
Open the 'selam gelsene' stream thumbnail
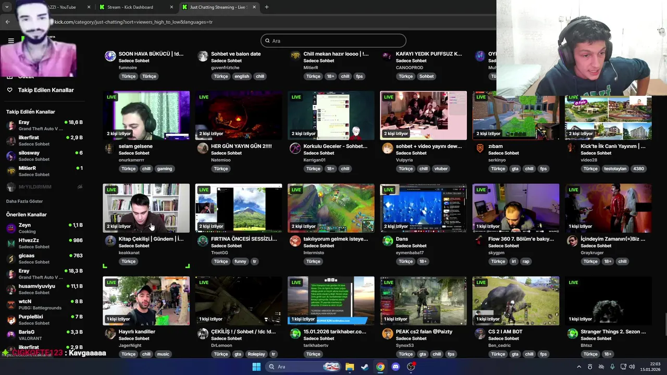146,115
